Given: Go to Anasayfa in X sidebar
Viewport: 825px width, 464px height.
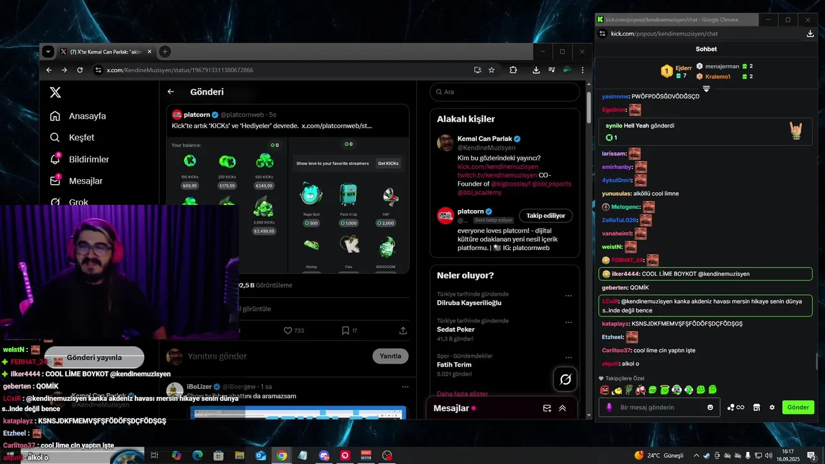Looking at the screenshot, I should click(x=78, y=116).
